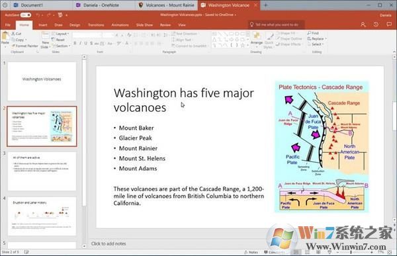Switch to Volcanoes - Mount Rainier tab
This screenshot has width=397, height=256.
coord(167,5)
